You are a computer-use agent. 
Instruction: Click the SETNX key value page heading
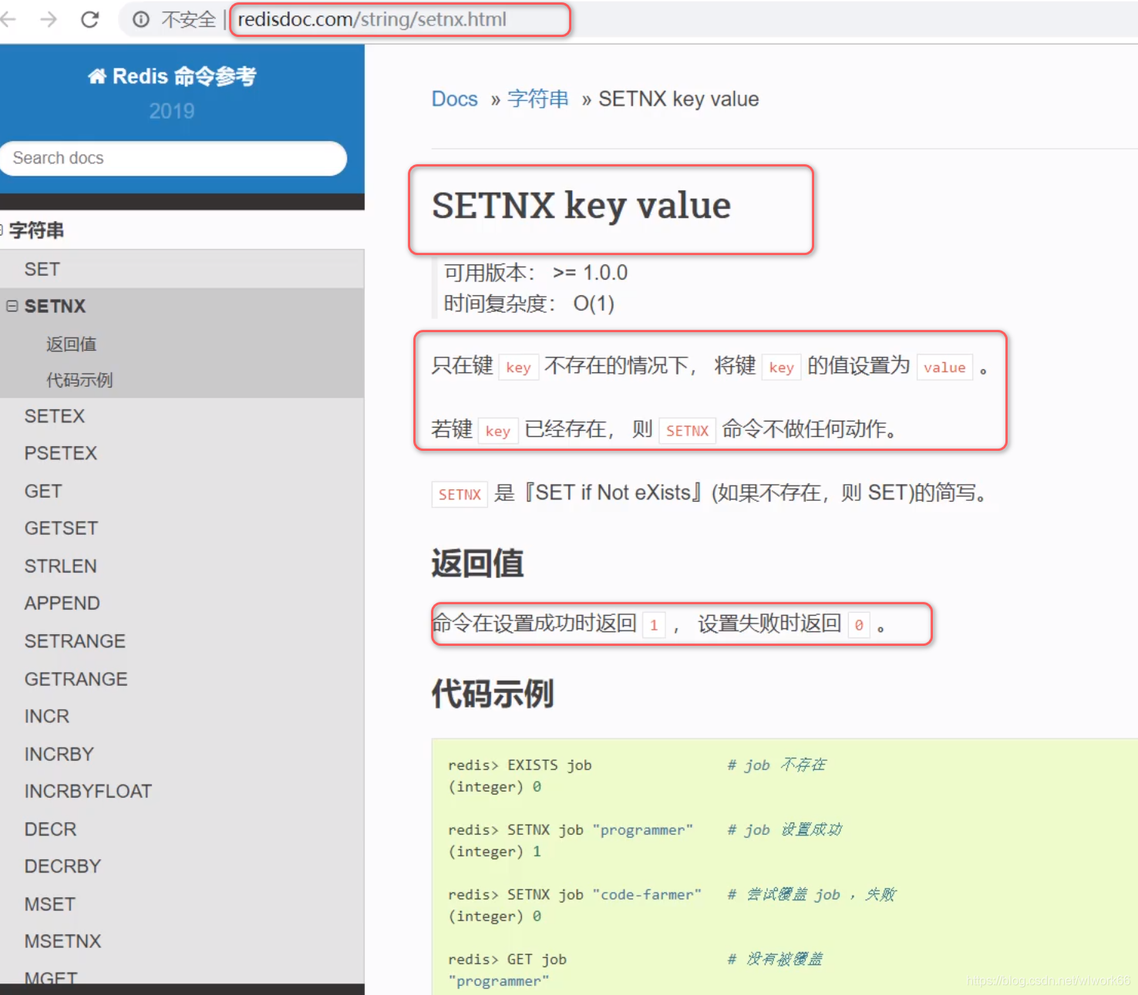(x=581, y=206)
